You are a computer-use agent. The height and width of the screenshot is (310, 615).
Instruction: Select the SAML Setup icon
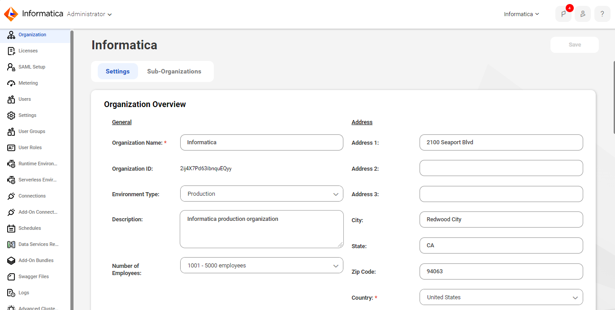(x=11, y=67)
